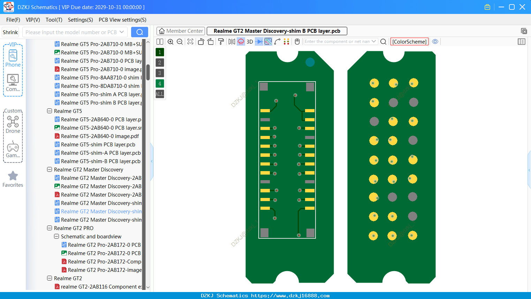Open PCB View settings(S) menu
This screenshot has height=299, width=531.
pos(122,20)
